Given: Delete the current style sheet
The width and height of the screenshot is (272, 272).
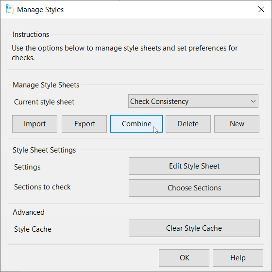Looking at the screenshot, I should point(188,124).
